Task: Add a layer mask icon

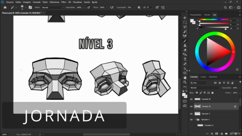Action: click(217, 134)
